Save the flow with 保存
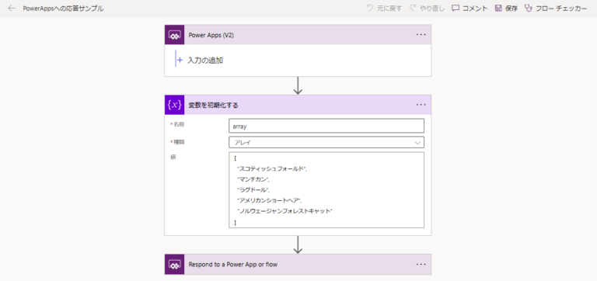597x281 pixels. point(511,9)
